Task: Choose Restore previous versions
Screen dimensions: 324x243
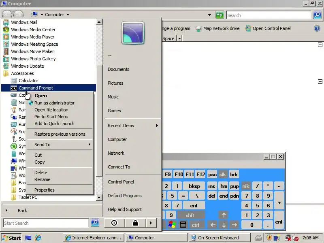Action: click(60, 134)
